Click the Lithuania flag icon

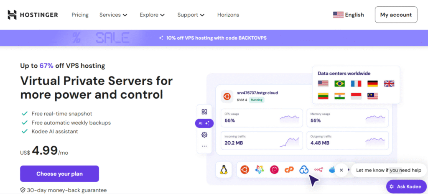click(323, 96)
